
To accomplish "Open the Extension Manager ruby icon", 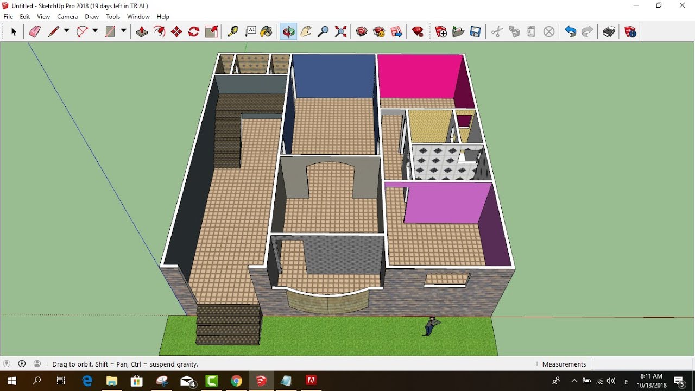I will point(418,32).
